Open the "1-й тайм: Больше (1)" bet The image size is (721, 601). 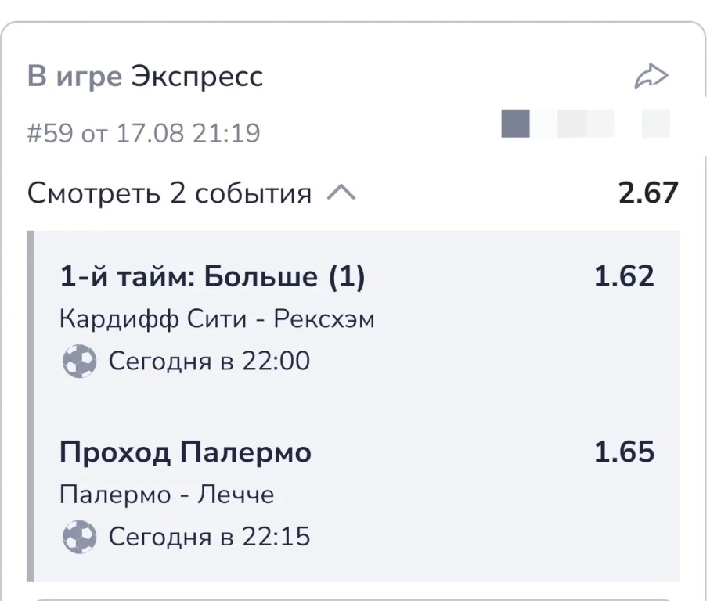click(x=212, y=277)
